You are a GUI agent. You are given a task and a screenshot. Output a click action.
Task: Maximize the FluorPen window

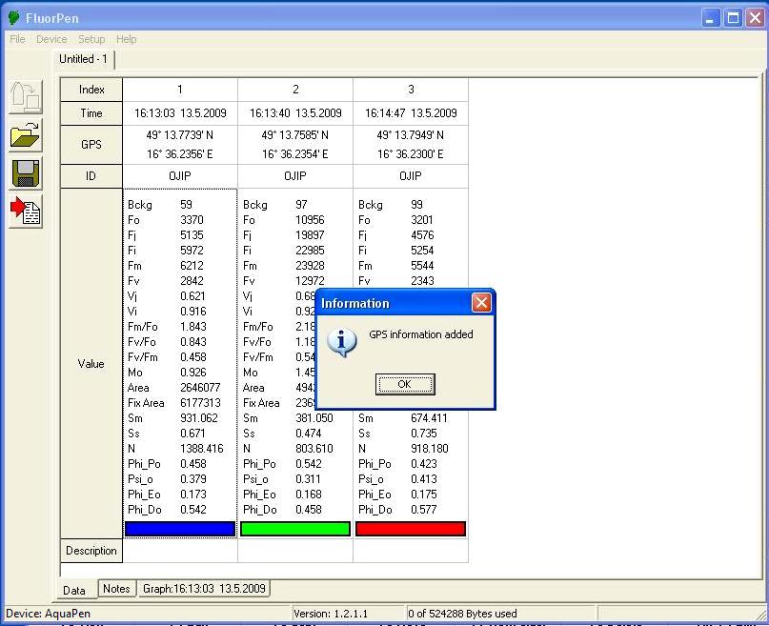(733, 19)
